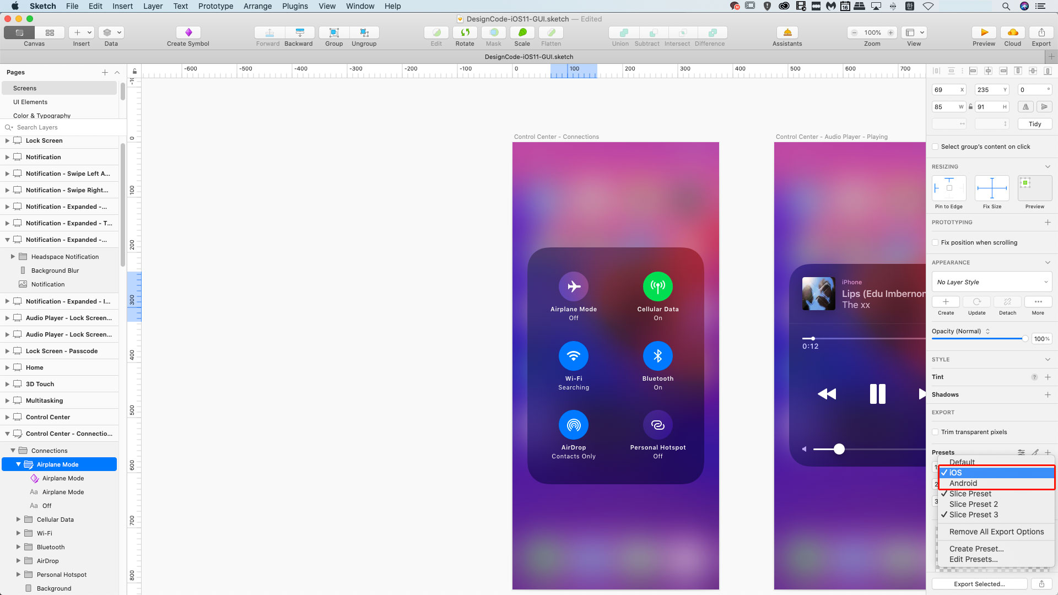Click the Cloud upload icon
This screenshot has height=595, width=1058.
point(1012,33)
